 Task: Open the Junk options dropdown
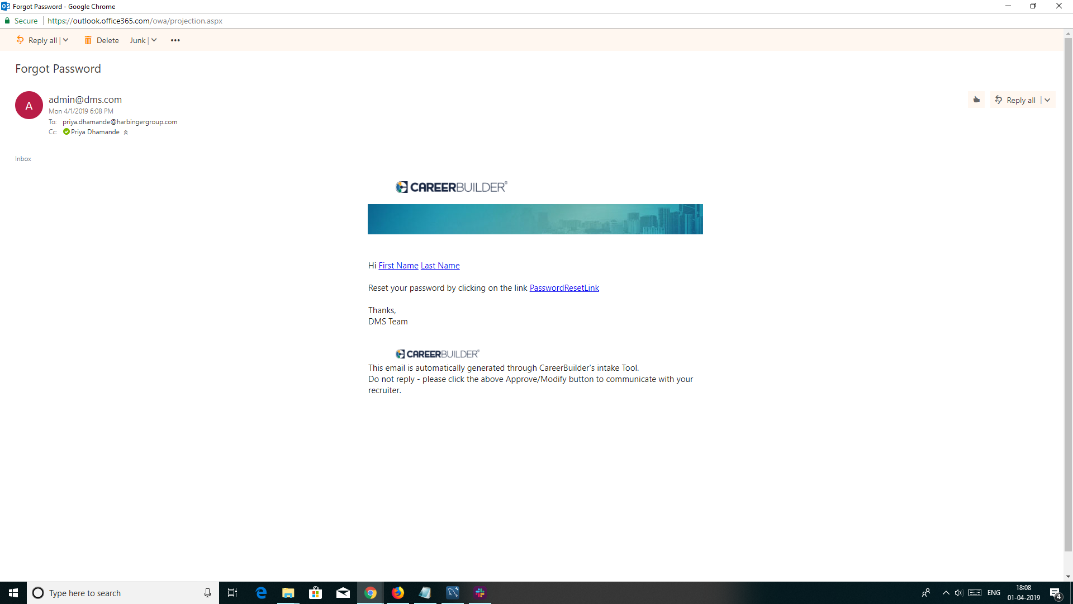[x=154, y=40]
